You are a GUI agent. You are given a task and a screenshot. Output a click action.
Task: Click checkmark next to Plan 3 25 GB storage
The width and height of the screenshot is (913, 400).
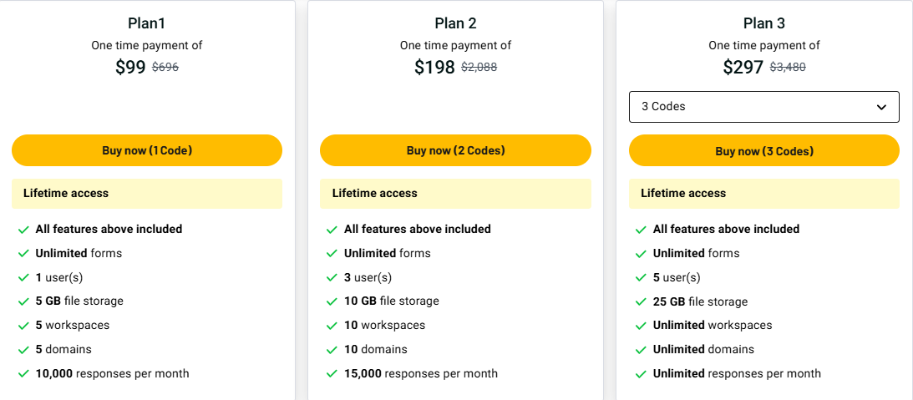[x=641, y=302]
